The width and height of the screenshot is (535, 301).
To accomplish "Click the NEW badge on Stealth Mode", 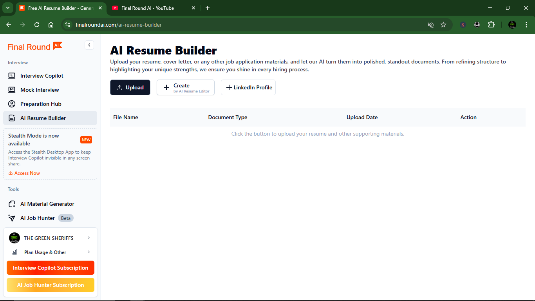I will click(x=86, y=140).
